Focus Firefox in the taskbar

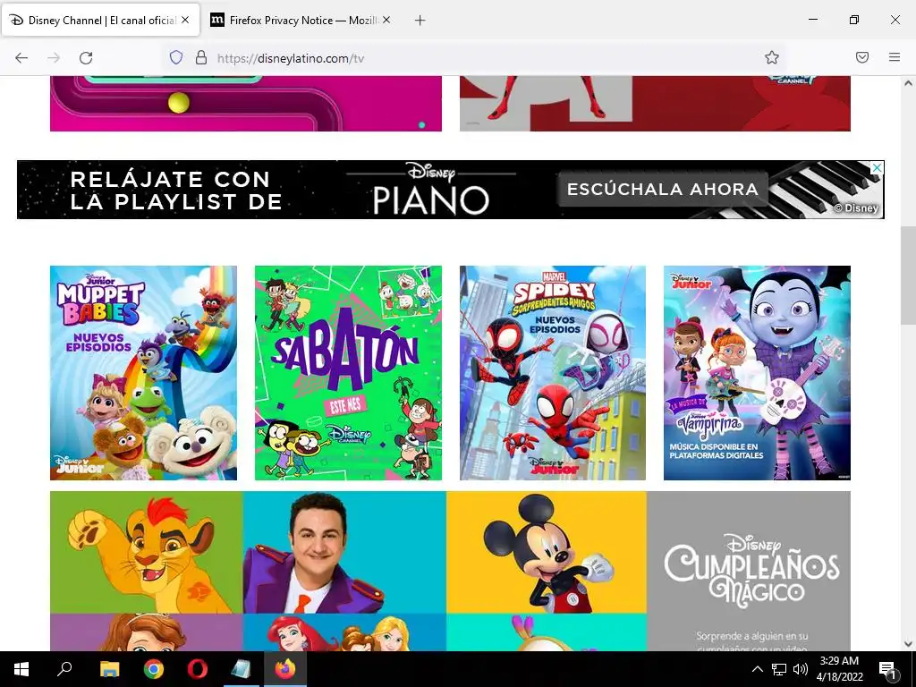pos(285,669)
